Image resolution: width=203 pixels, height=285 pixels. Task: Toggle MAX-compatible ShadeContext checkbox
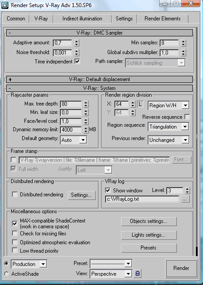click(x=15, y=223)
